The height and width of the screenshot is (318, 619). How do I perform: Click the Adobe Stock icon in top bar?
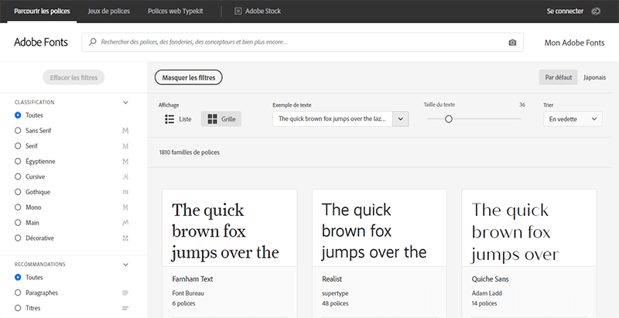[238, 11]
